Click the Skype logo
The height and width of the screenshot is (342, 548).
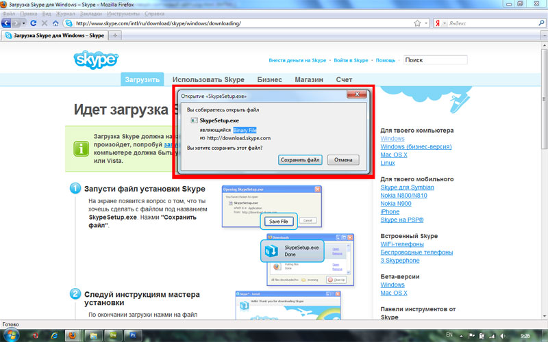(x=96, y=60)
